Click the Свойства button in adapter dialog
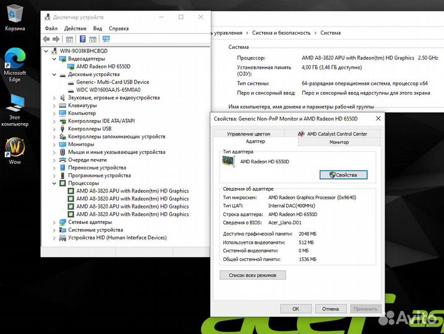This screenshot has width=444, height=334. tap(343, 175)
